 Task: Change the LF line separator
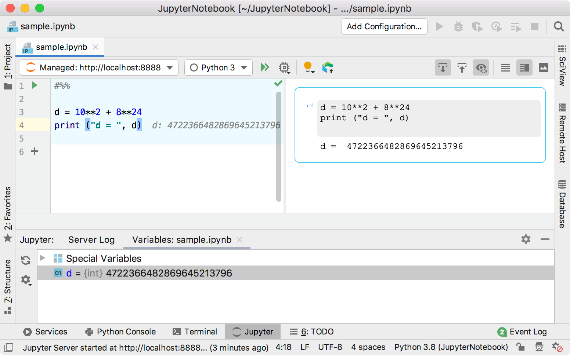point(305,347)
